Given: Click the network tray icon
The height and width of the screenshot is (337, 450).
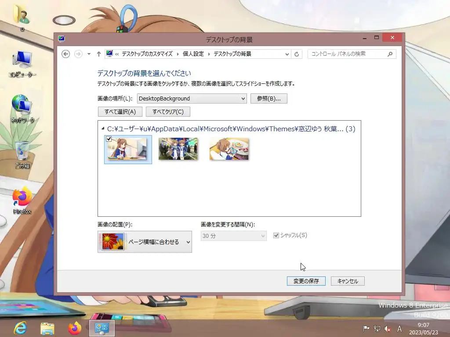Looking at the screenshot, I should click(x=377, y=329).
